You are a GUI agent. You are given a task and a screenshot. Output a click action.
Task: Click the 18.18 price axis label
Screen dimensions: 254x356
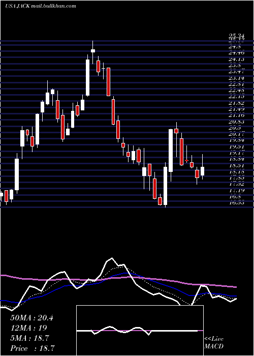coord(236,172)
